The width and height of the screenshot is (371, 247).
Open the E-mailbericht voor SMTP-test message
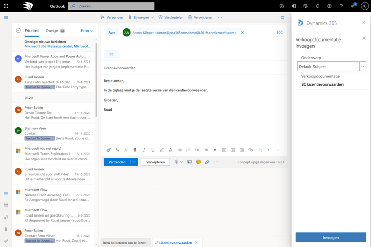(x=53, y=174)
